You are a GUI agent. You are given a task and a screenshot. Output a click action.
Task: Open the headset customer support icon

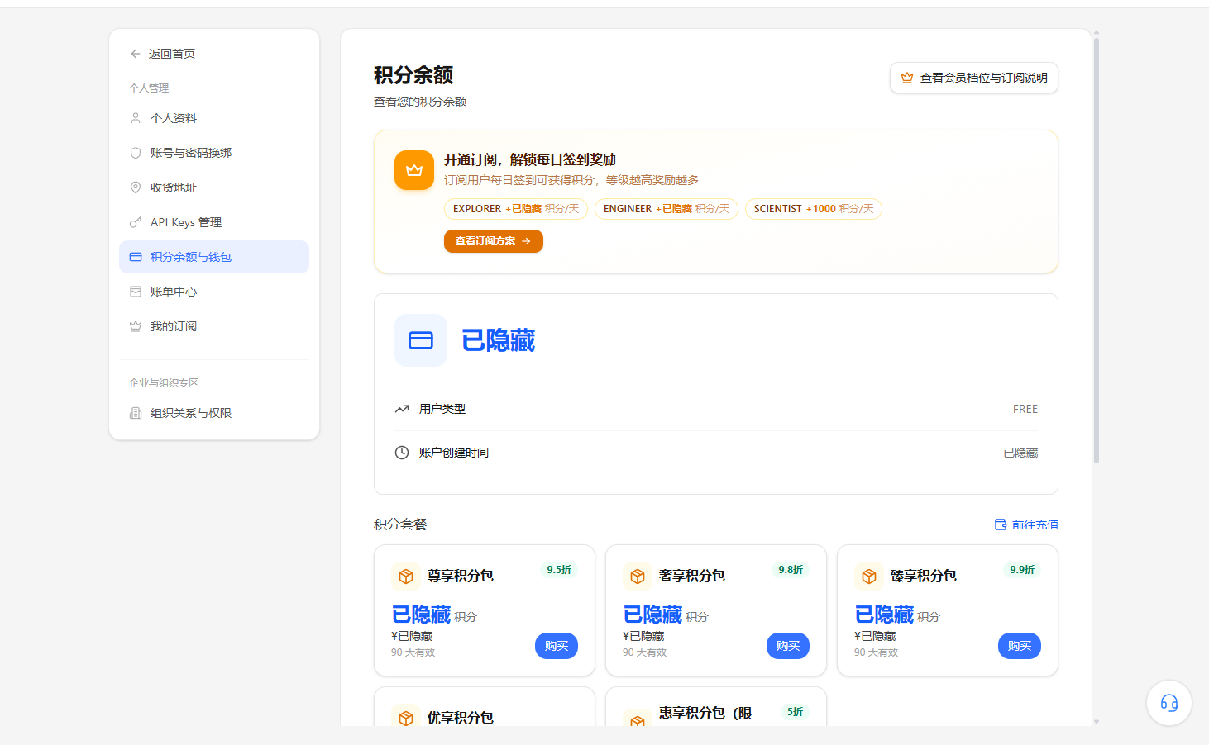1169,703
